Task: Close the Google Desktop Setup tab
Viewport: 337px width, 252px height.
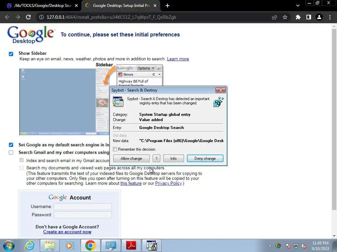Action: coord(155,6)
